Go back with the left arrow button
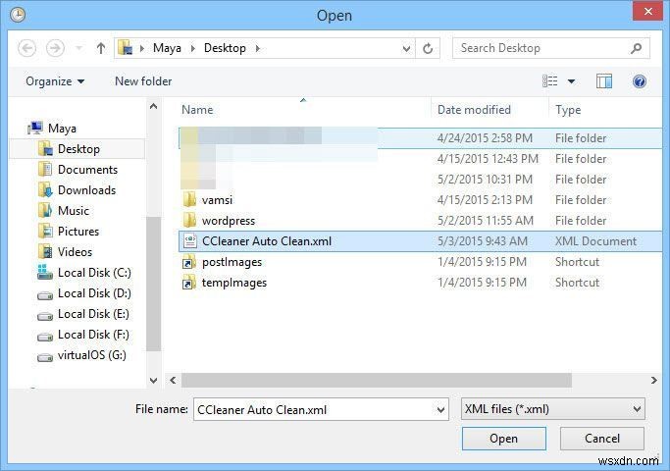Viewport: 670px width, 471px height. point(26,48)
